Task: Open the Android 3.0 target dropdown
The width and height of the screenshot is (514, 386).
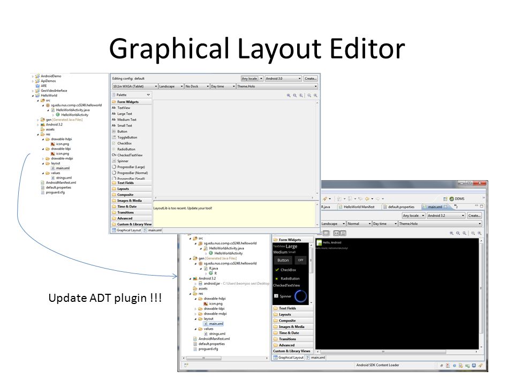Action: (283, 78)
